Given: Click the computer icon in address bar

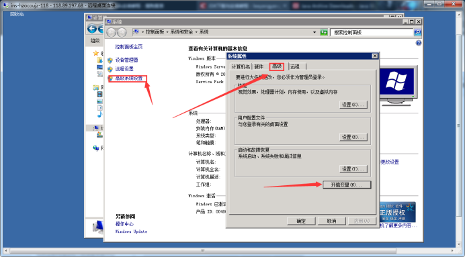Looking at the screenshot, I should pos(136,32).
